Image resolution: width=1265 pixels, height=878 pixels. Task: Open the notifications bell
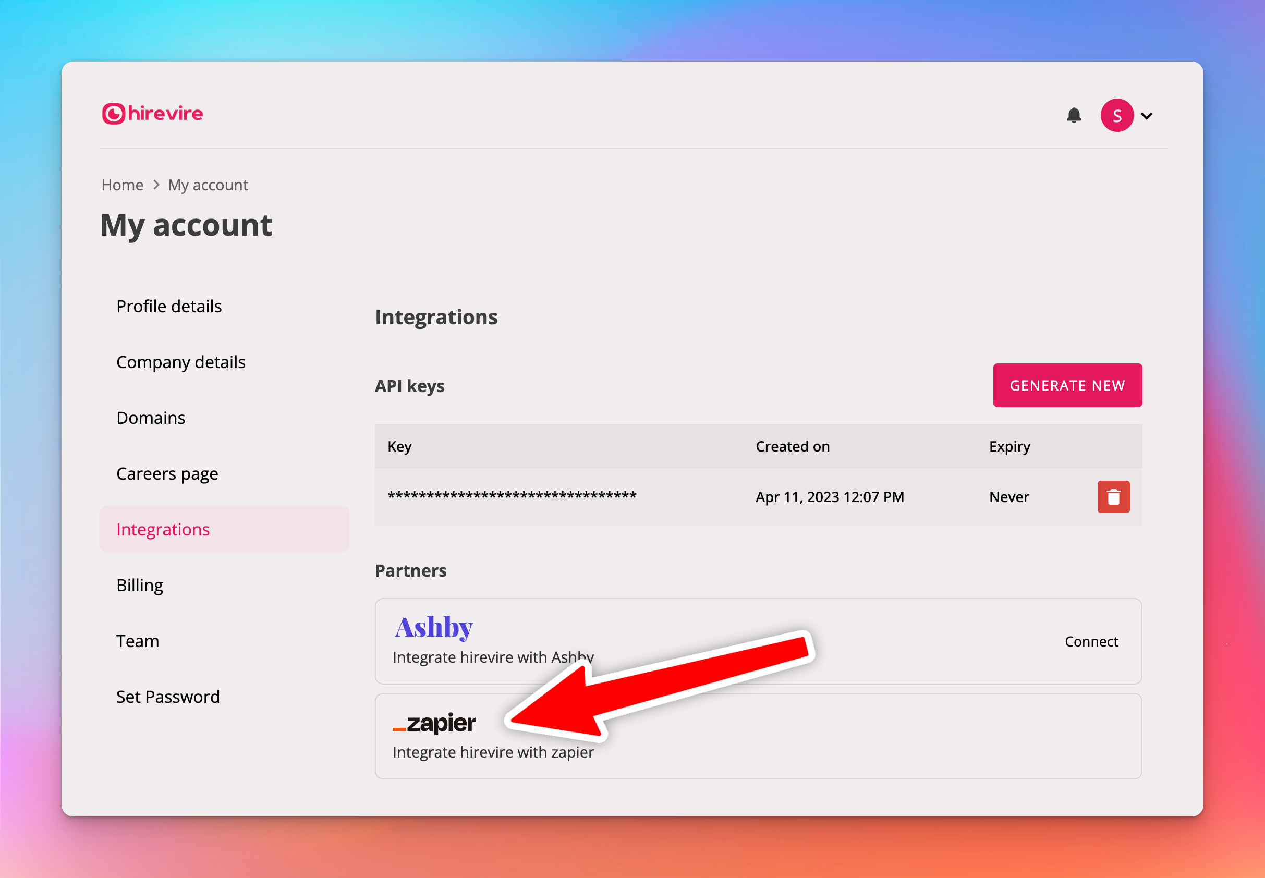[x=1074, y=115]
